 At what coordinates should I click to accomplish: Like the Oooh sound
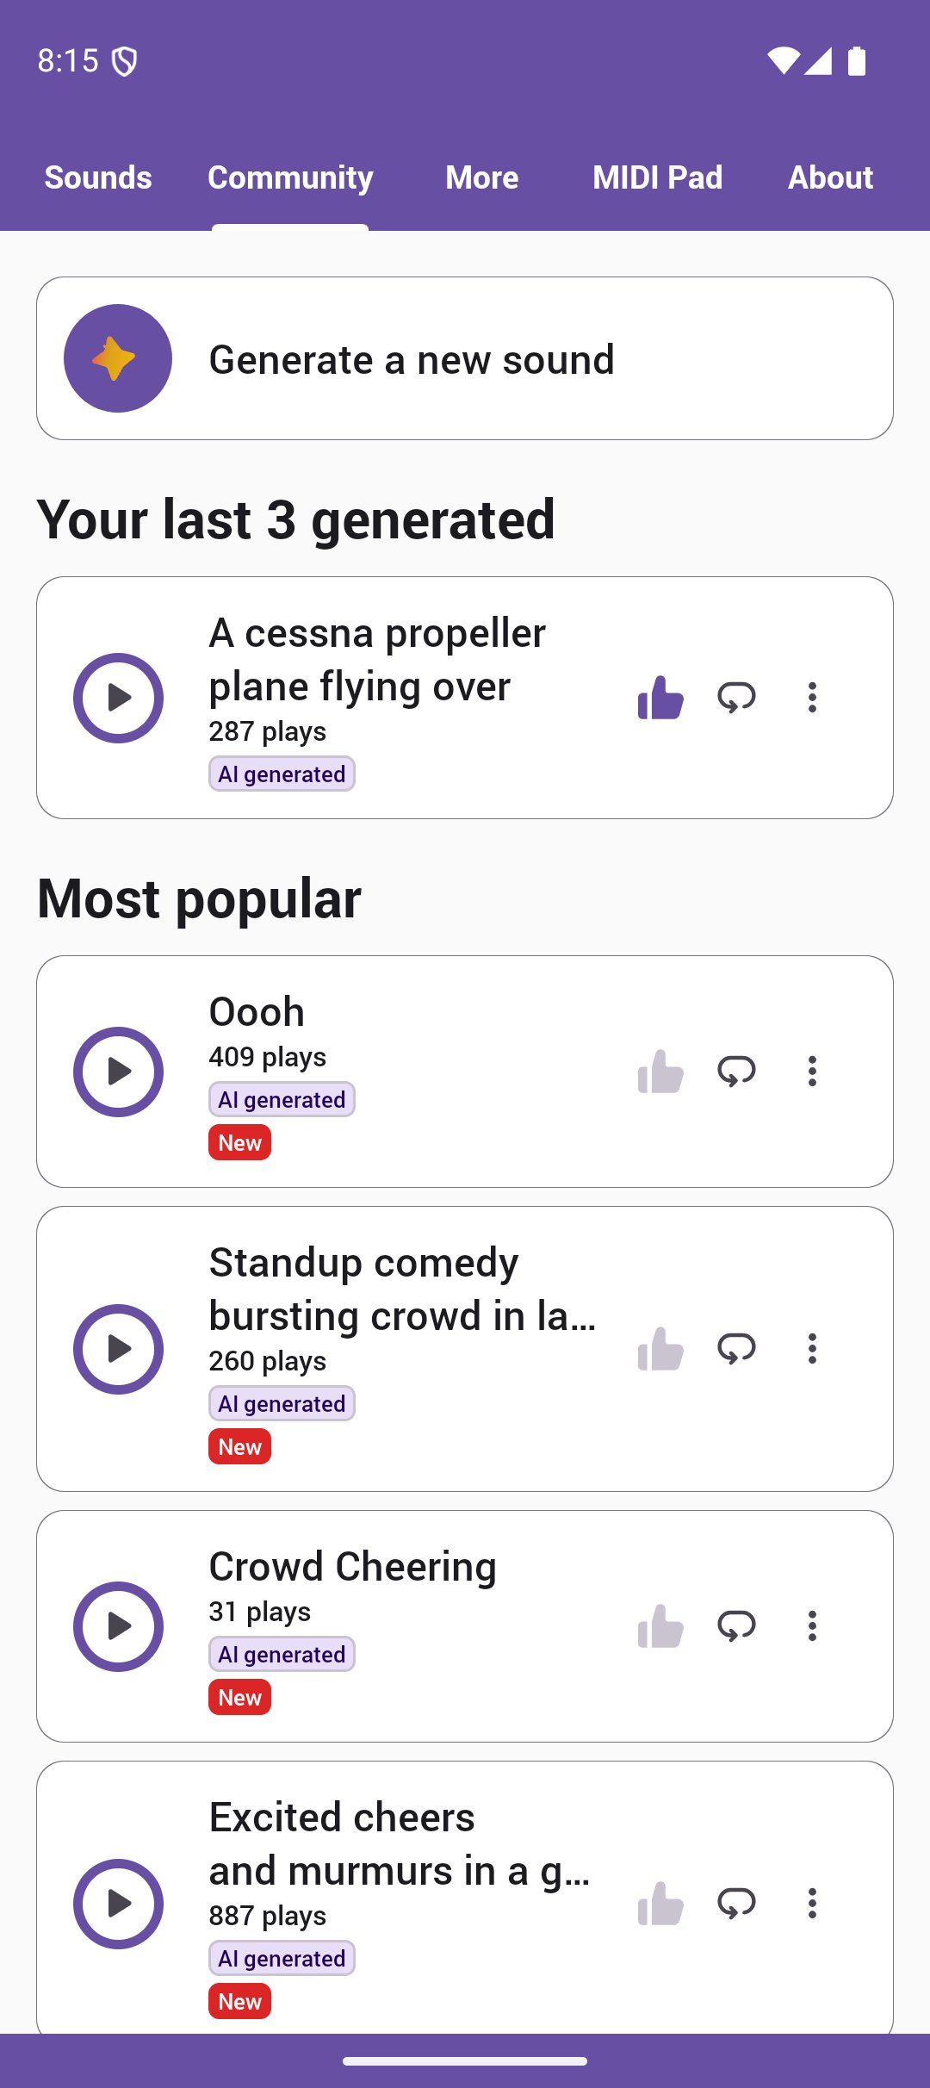tap(660, 1071)
